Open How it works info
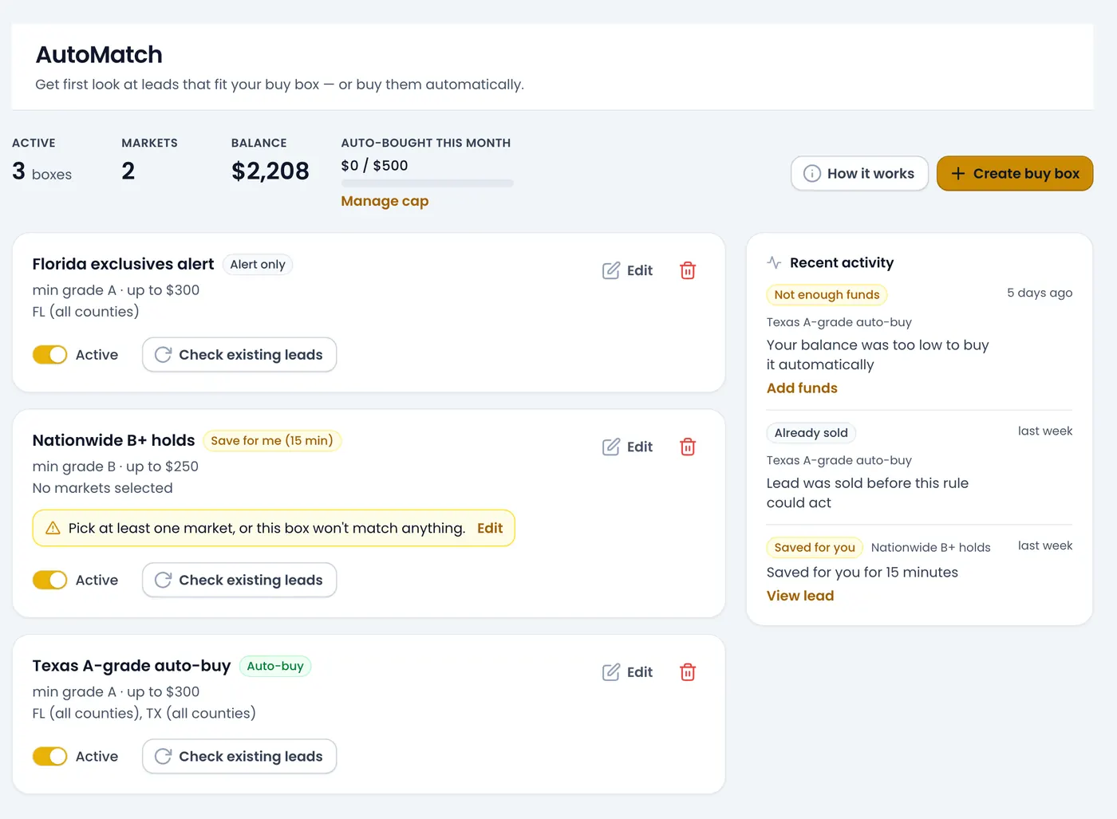The width and height of the screenshot is (1117, 819). (x=859, y=173)
